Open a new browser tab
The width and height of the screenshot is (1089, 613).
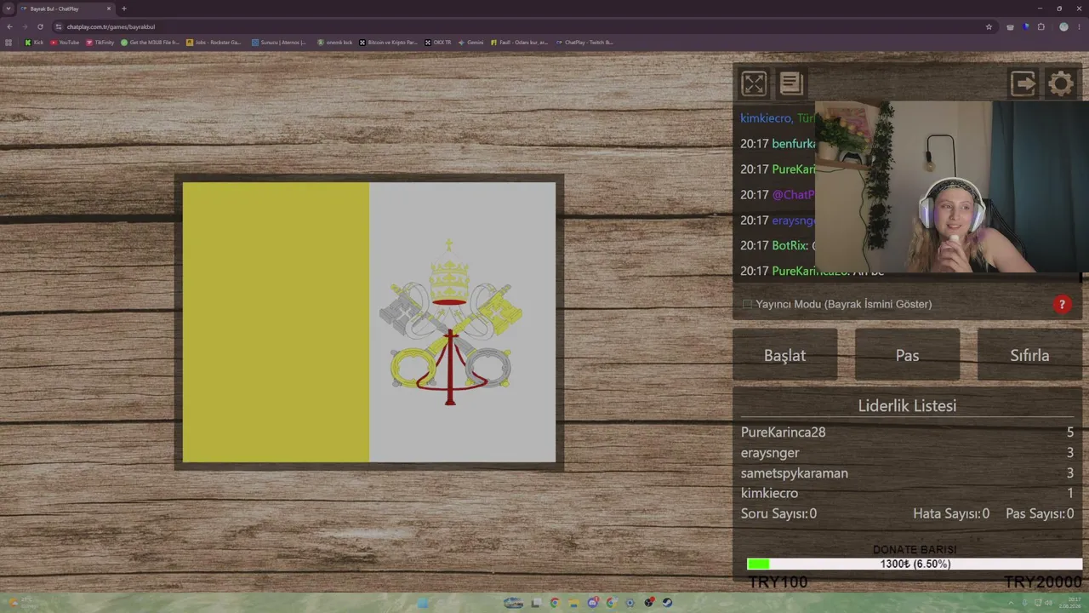coord(124,9)
